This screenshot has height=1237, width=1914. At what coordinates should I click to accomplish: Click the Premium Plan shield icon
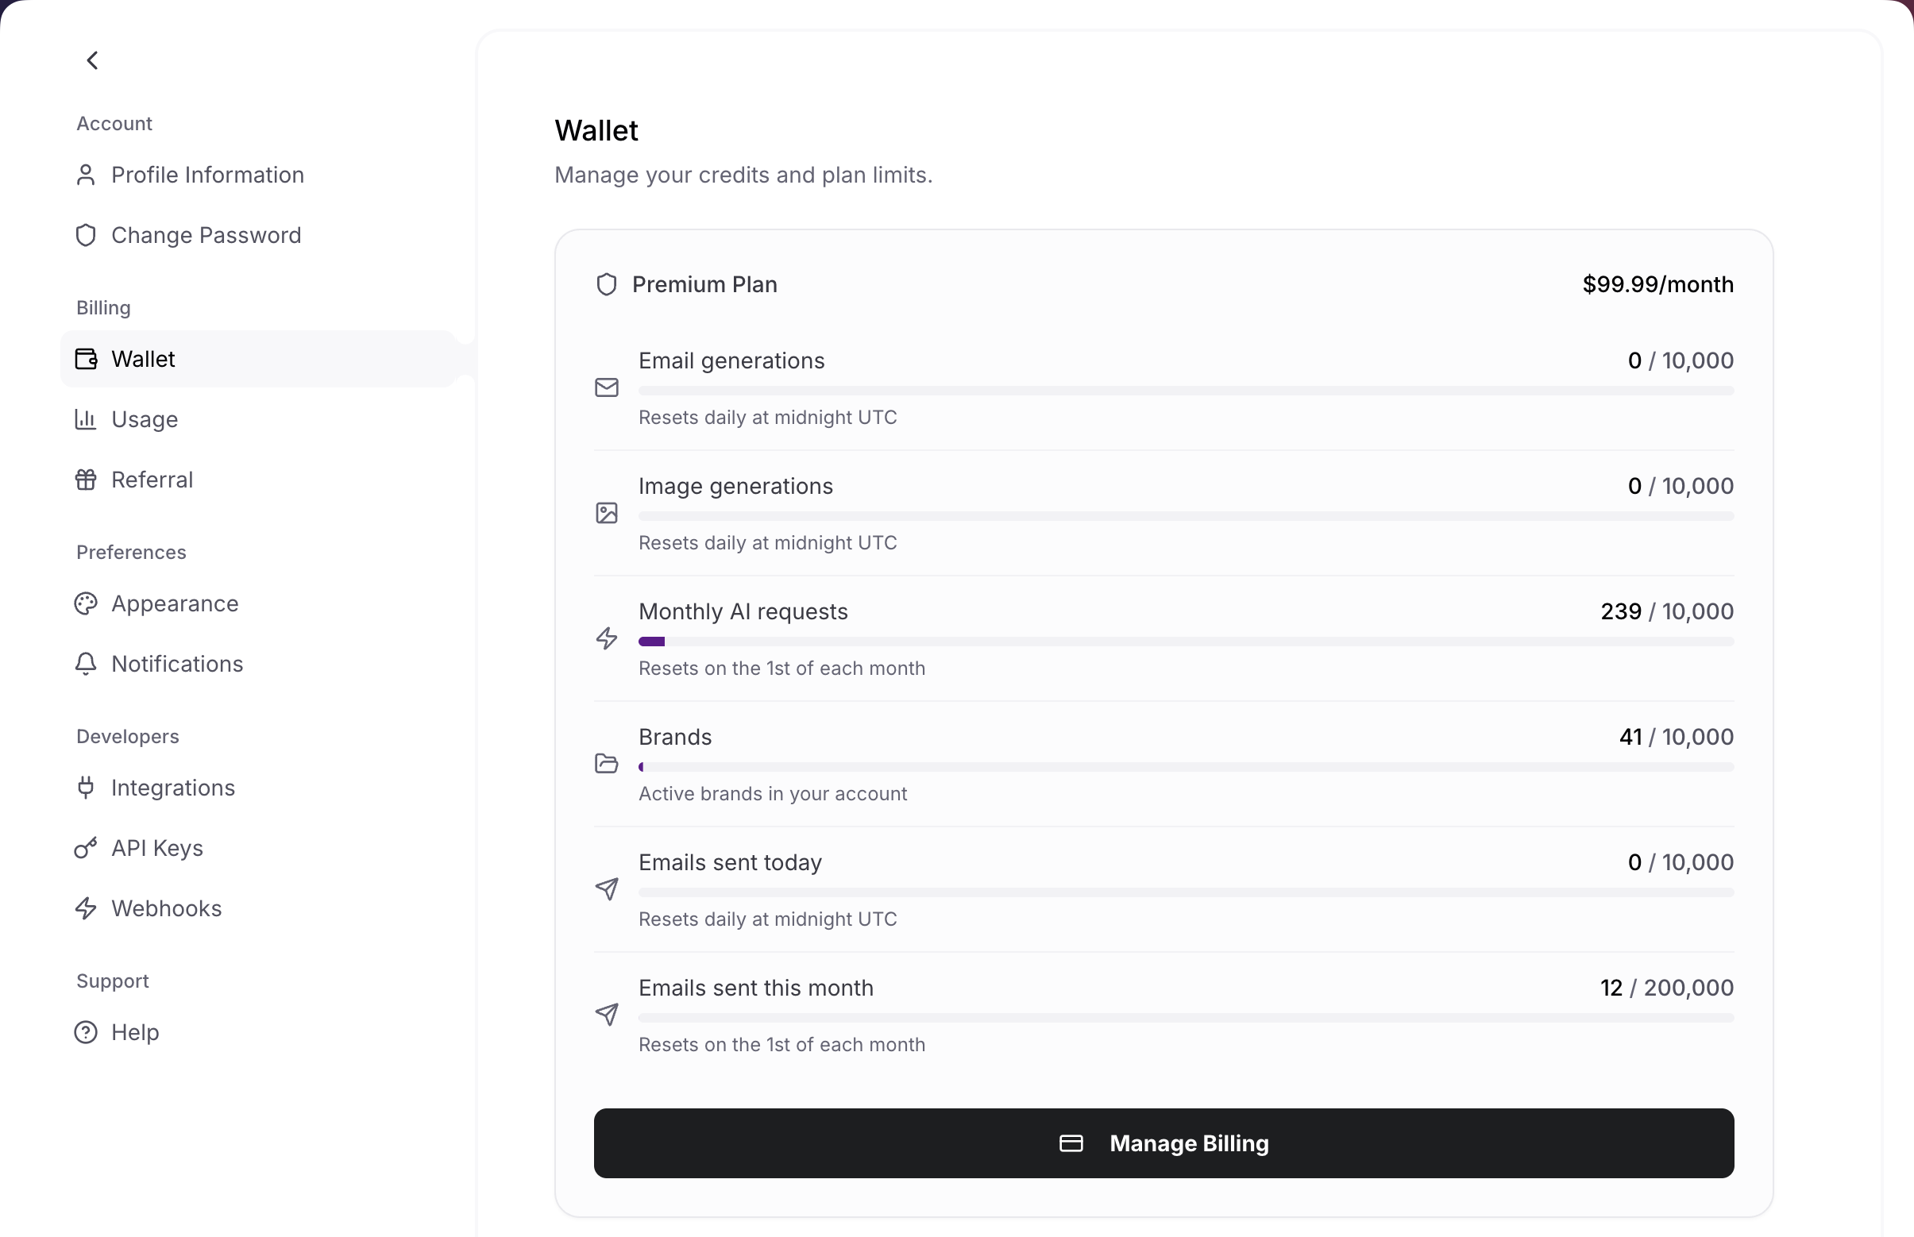pos(607,284)
